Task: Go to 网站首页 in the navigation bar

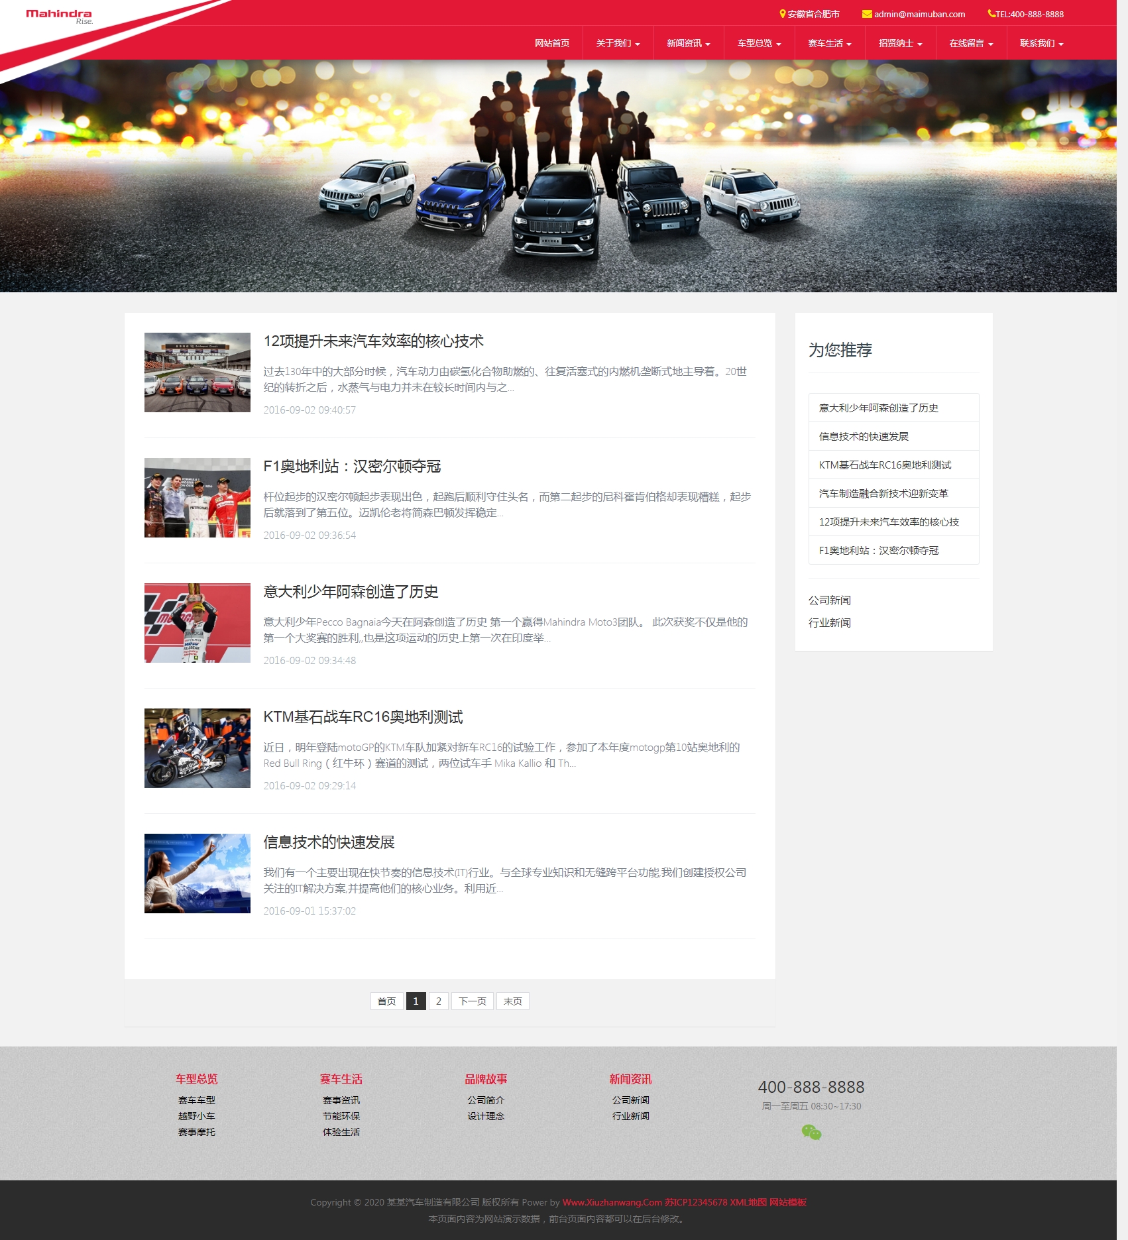Action: [552, 43]
